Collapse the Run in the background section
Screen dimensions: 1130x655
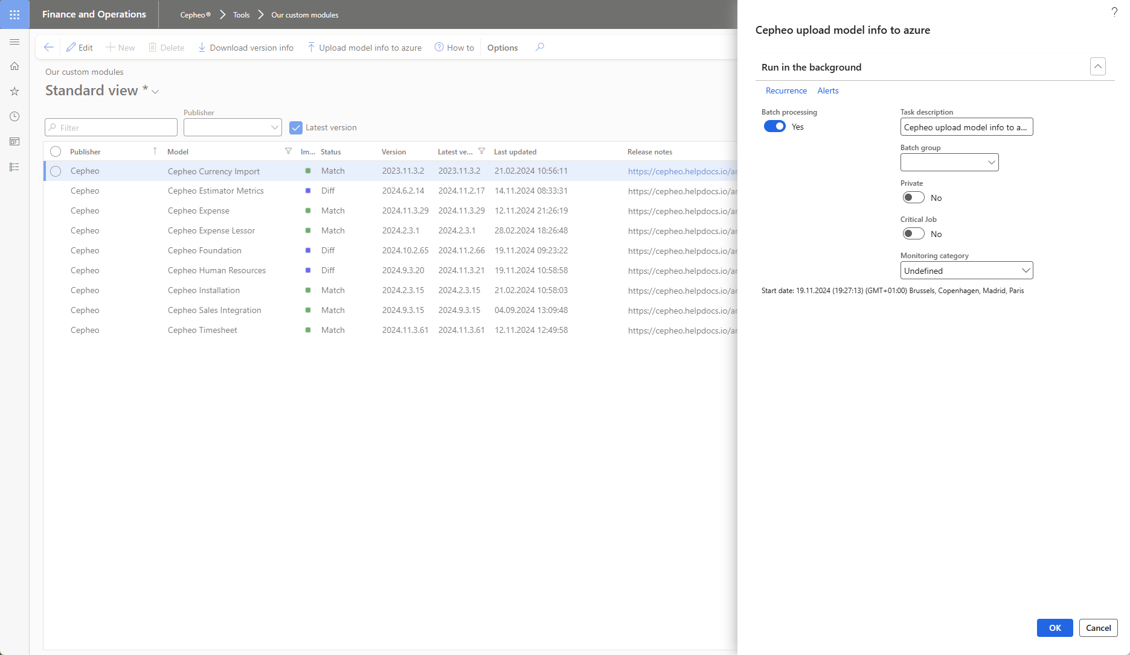coord(1097,66)
